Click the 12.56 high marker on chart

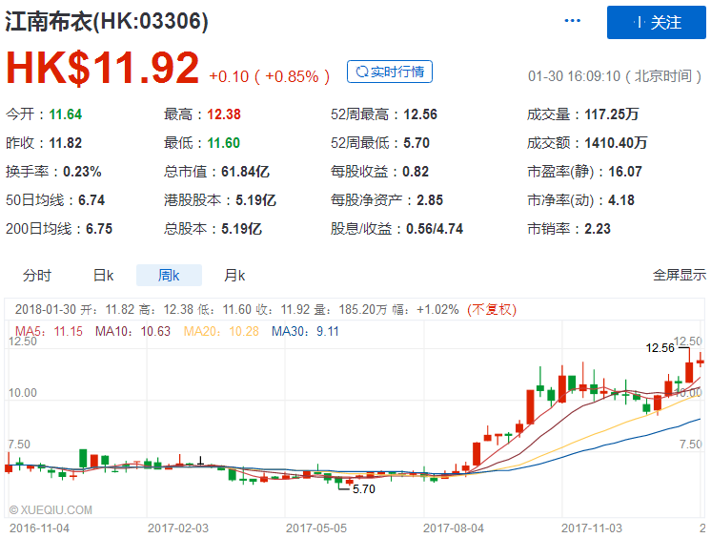[660, 348]
